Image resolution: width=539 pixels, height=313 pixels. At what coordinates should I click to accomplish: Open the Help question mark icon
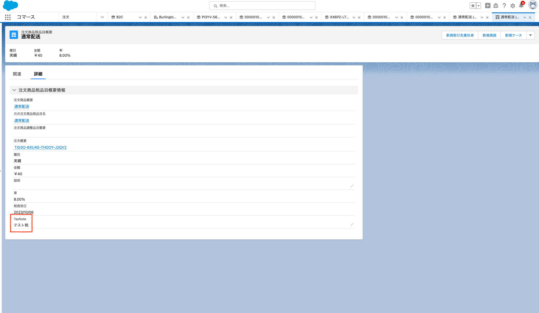coord(504,6)
